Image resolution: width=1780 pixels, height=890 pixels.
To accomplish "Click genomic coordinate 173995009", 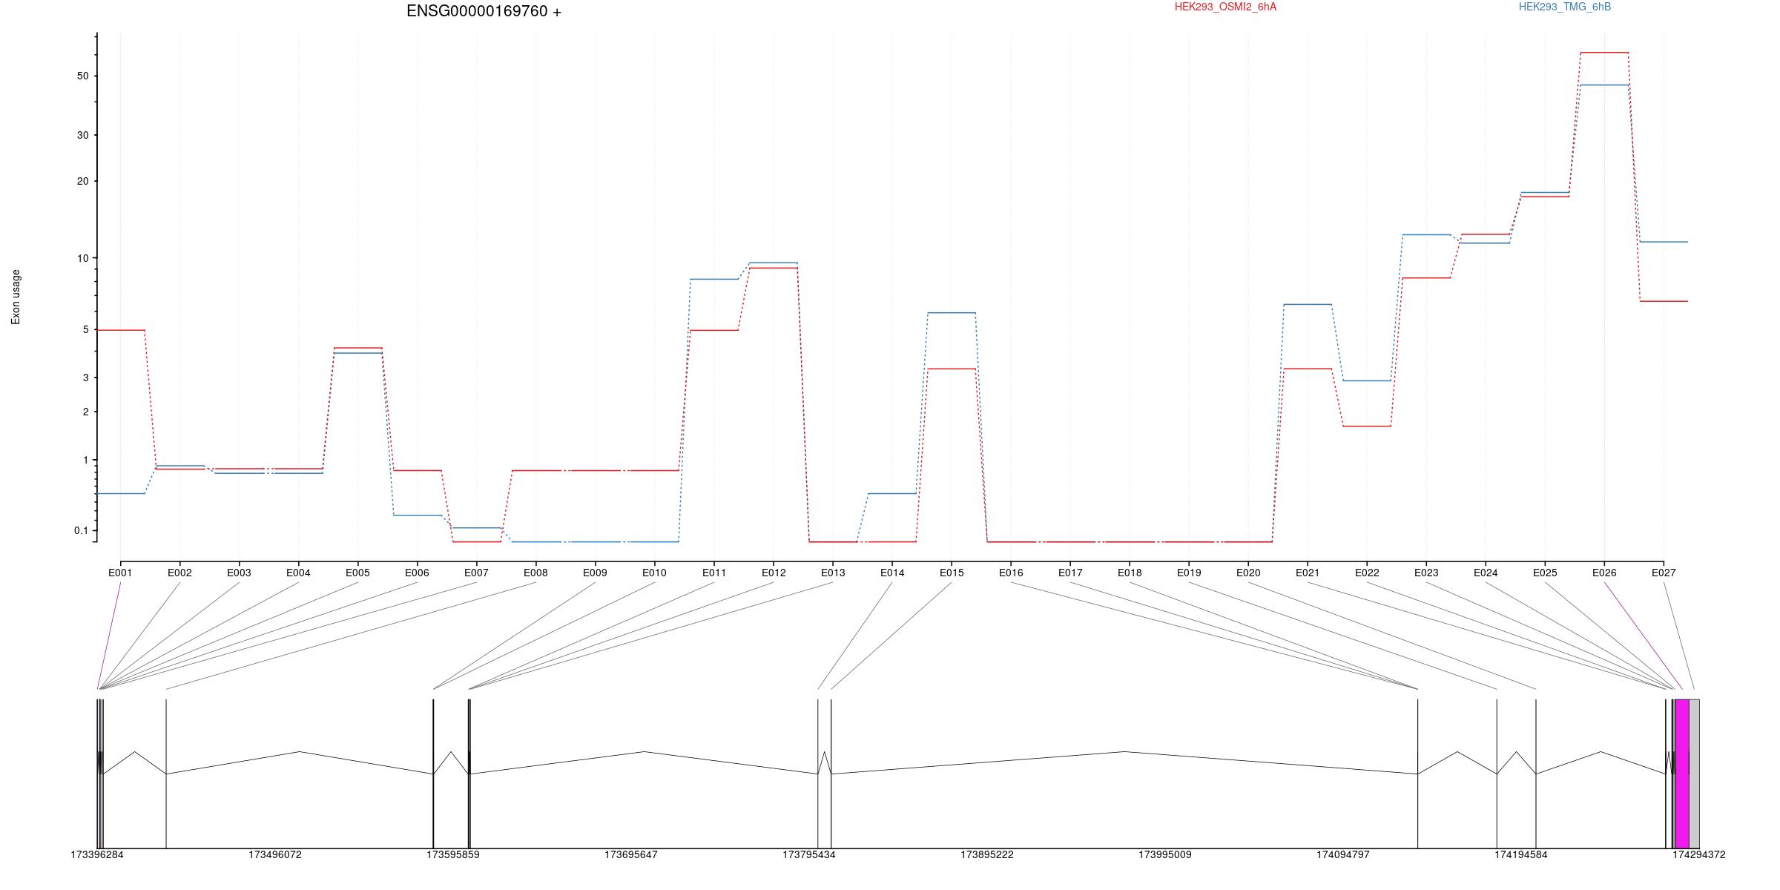I will point(1165,855).
